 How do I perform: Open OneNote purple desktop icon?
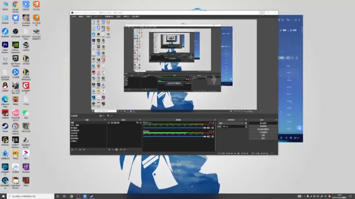pyautogui.click(x=26, y=168)
